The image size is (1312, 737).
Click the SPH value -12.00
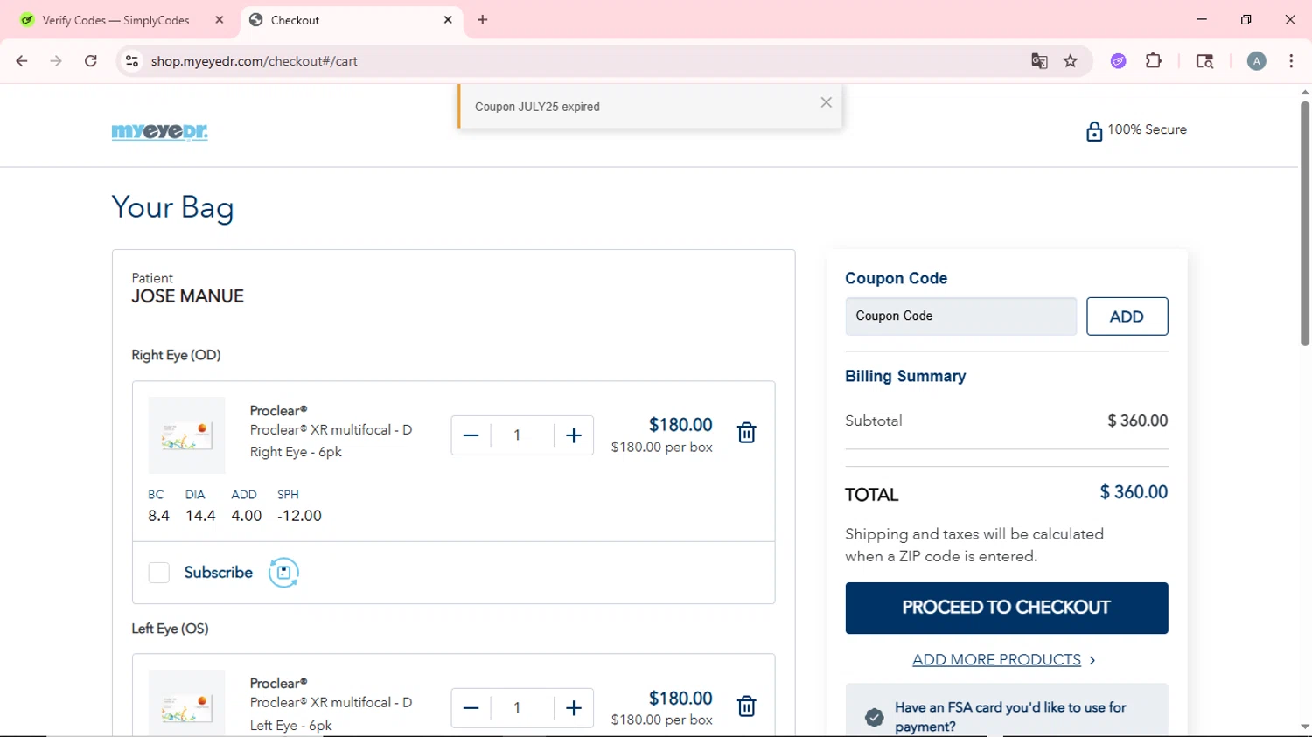point(299,516)
